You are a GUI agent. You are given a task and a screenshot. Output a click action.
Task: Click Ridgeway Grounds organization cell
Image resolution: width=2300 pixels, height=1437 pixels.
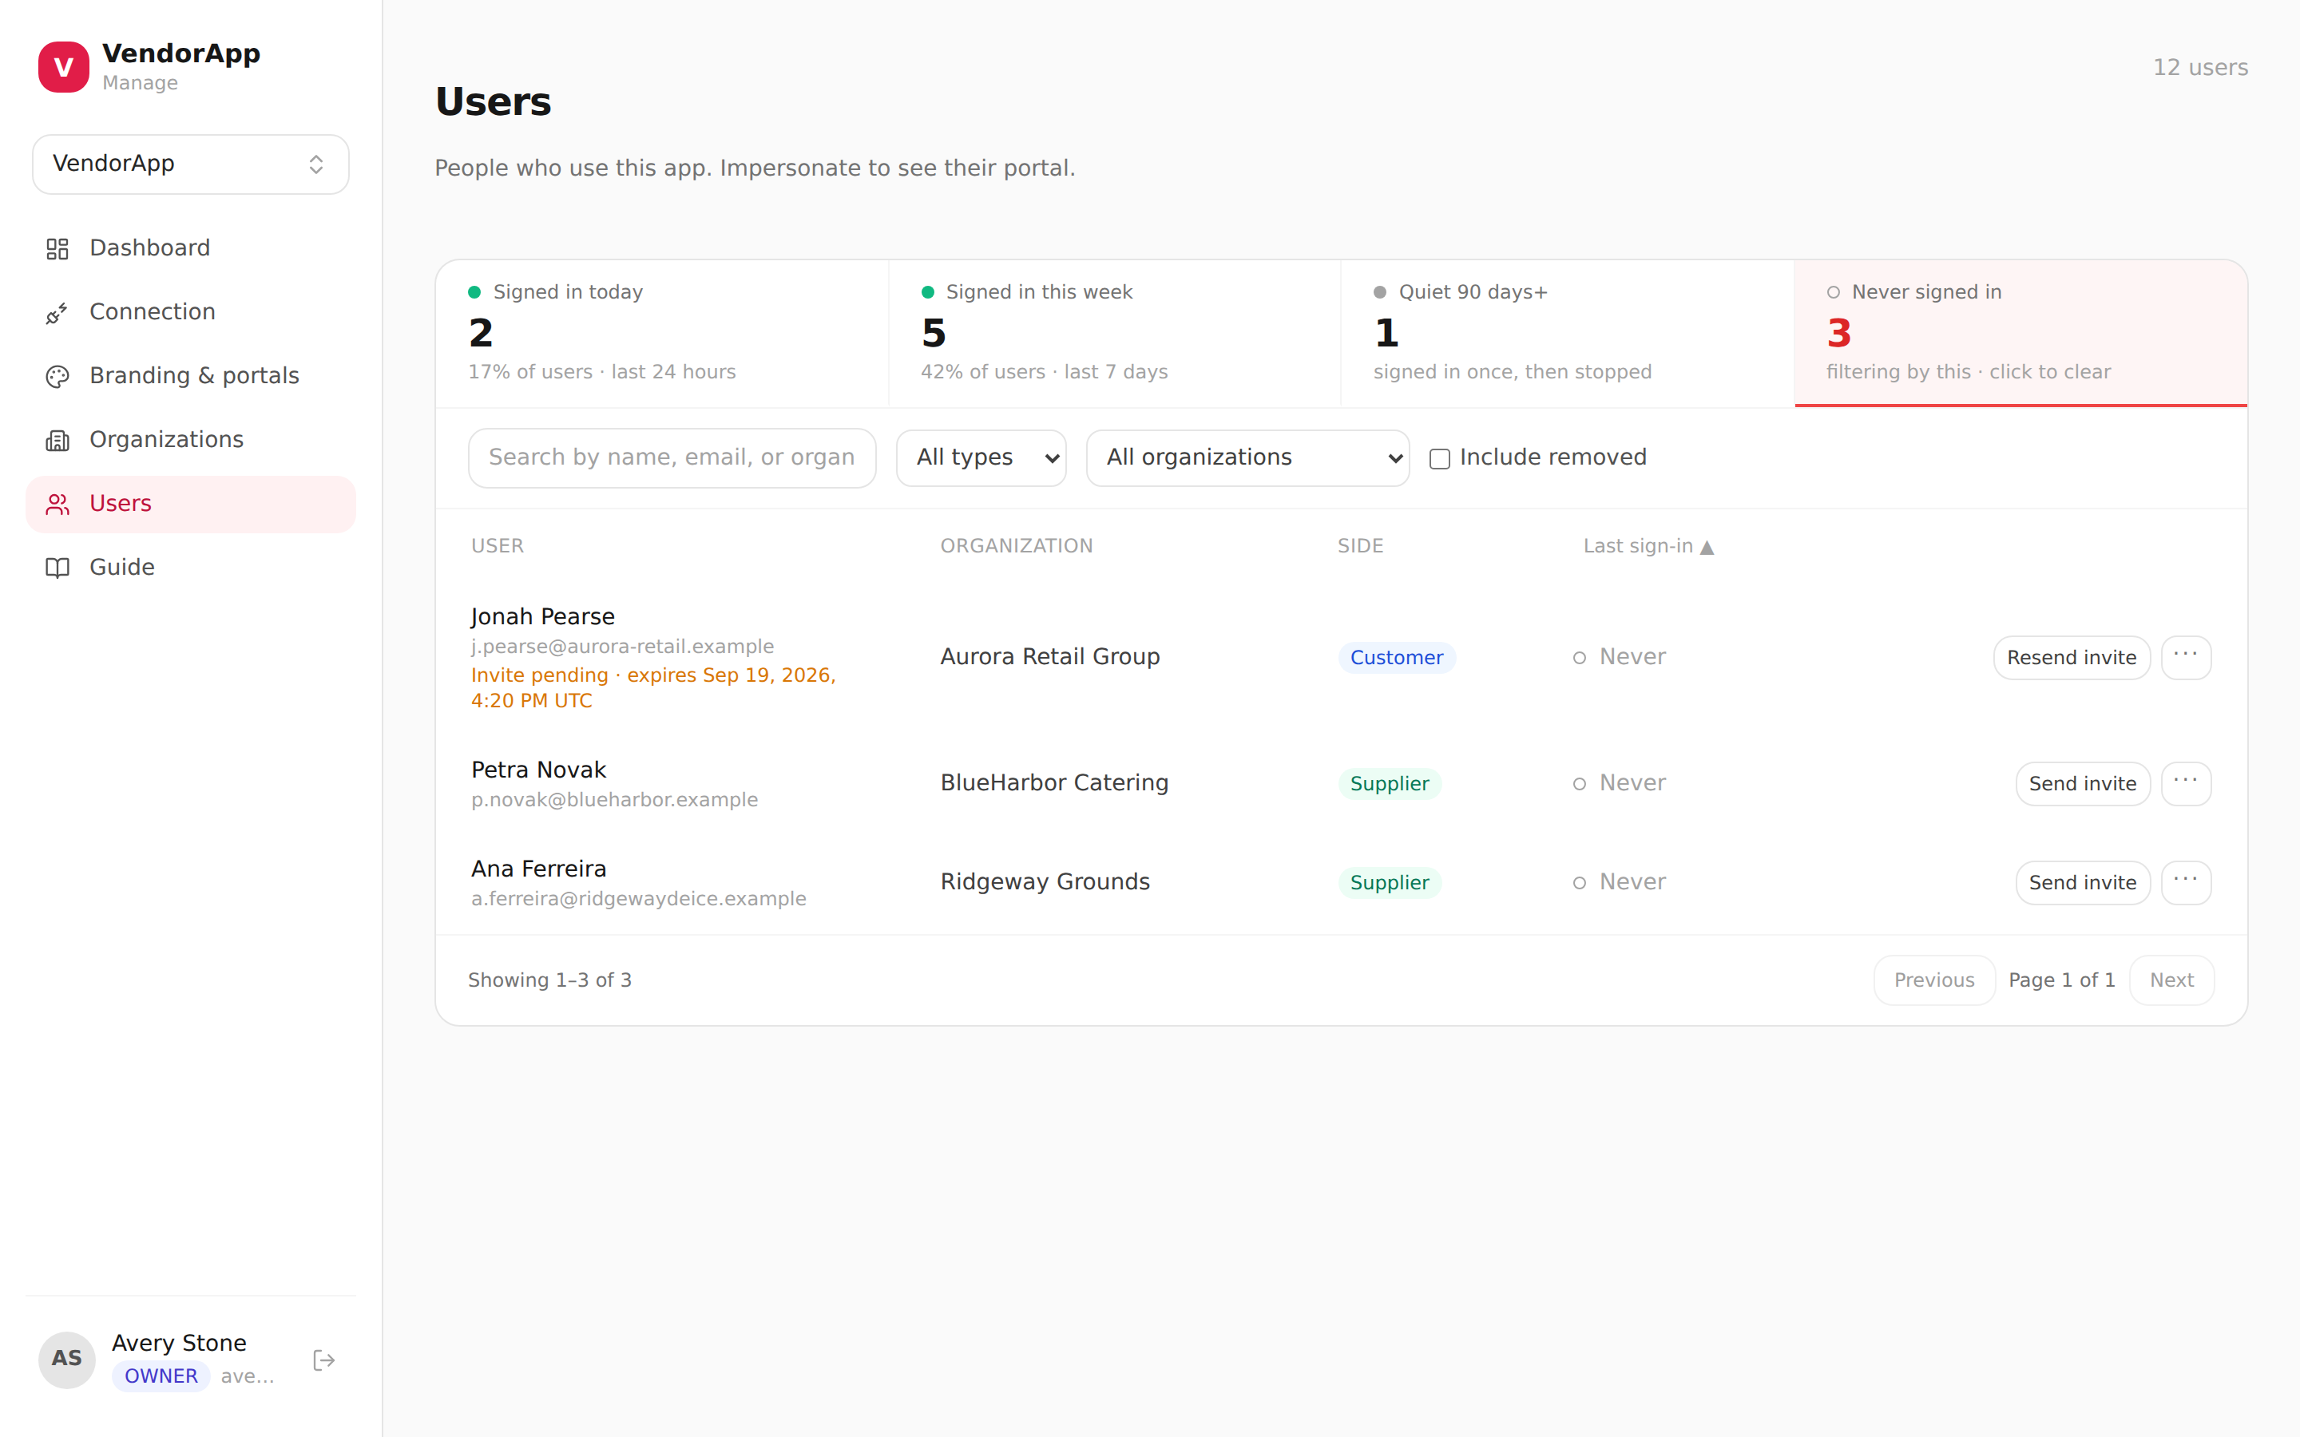click(1045, 882)
